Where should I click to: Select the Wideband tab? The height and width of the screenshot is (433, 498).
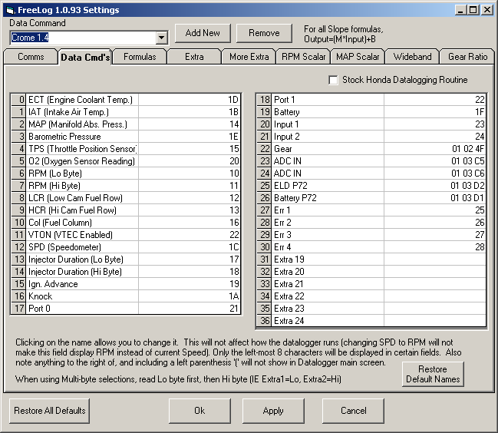click(413, 57)
